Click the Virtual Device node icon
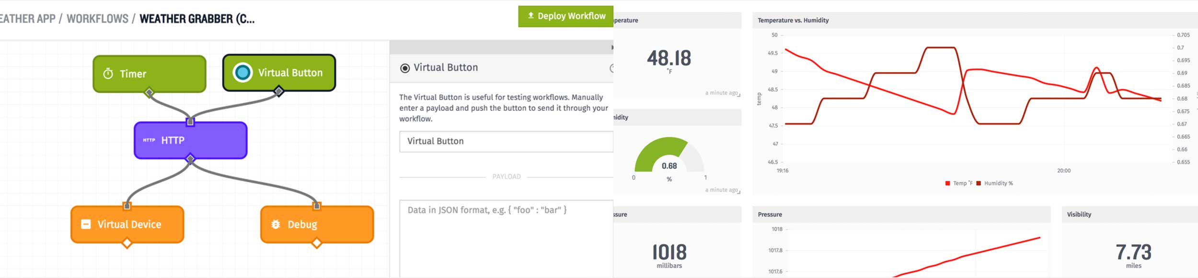Screen dimensions: 1198x278 86,224
